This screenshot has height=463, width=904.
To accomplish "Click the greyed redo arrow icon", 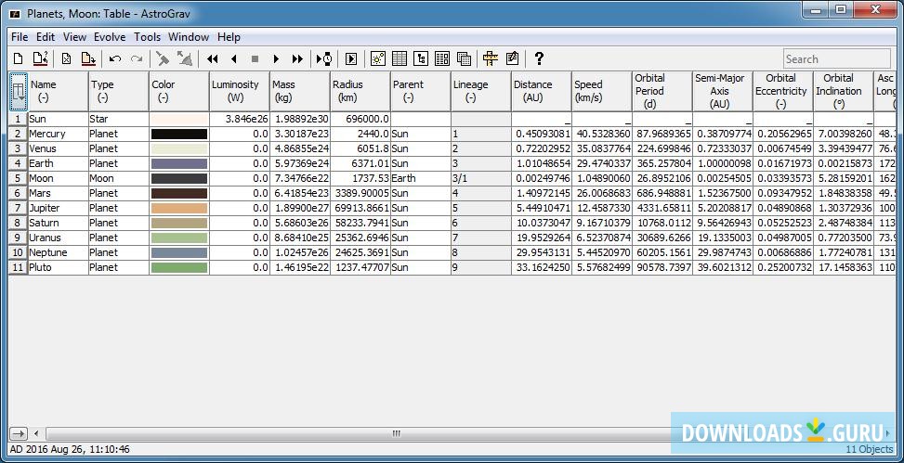I will coord(137,58).
